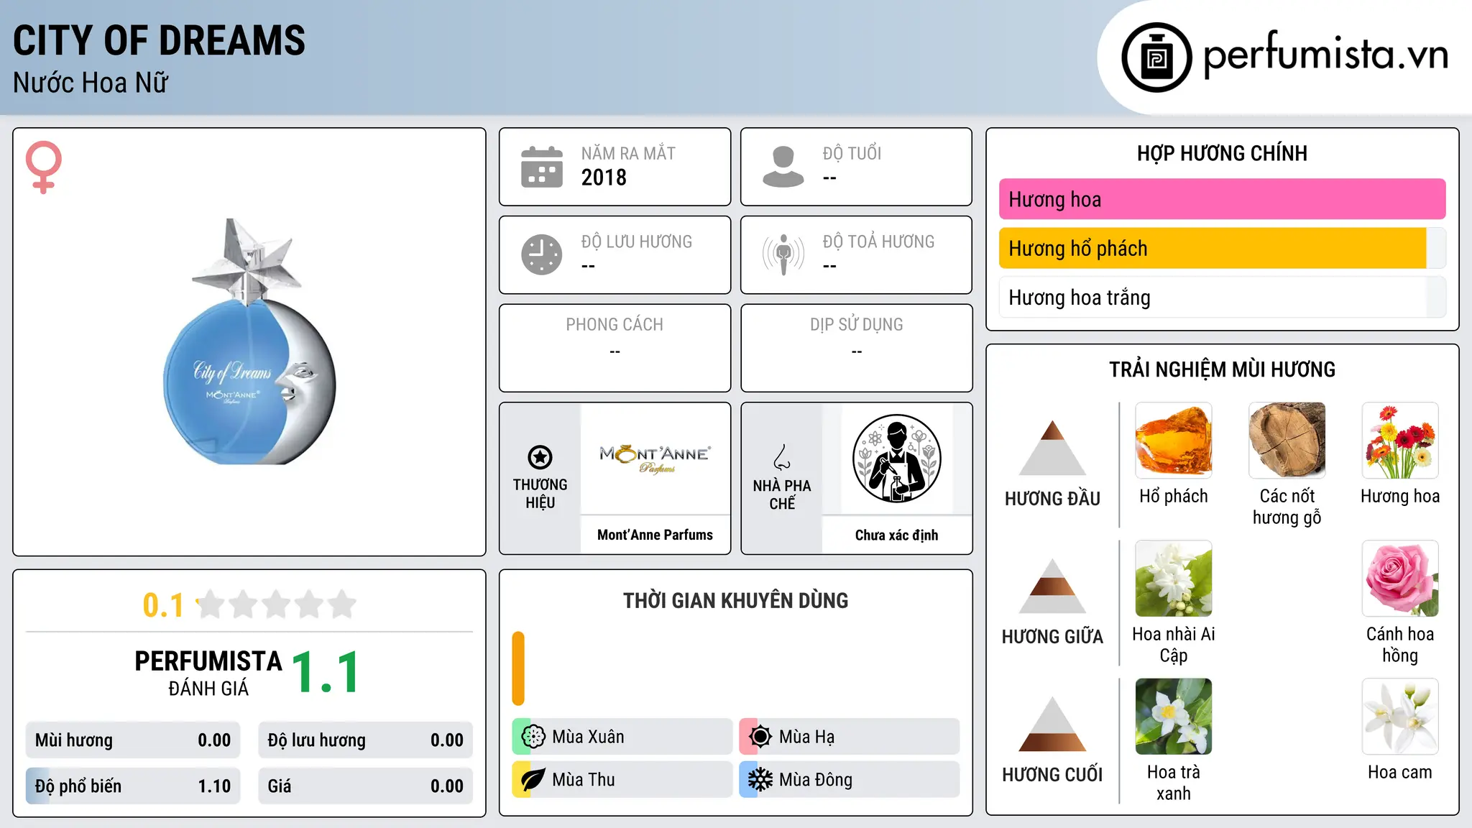
Task: Click the Mùa Hạ sun icon
Action: coord(760,737)
